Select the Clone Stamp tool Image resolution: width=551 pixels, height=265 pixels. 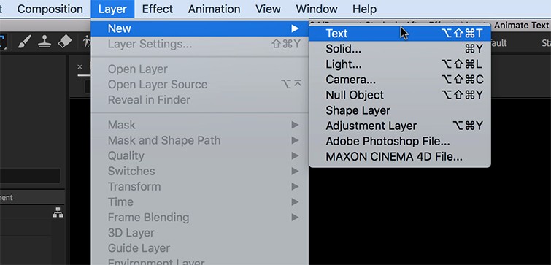coord(45,42)
